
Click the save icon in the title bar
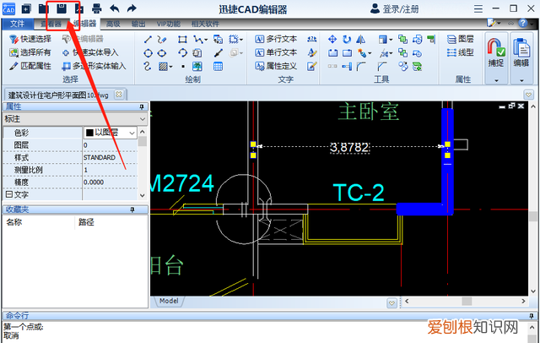[x=62, y=8]
